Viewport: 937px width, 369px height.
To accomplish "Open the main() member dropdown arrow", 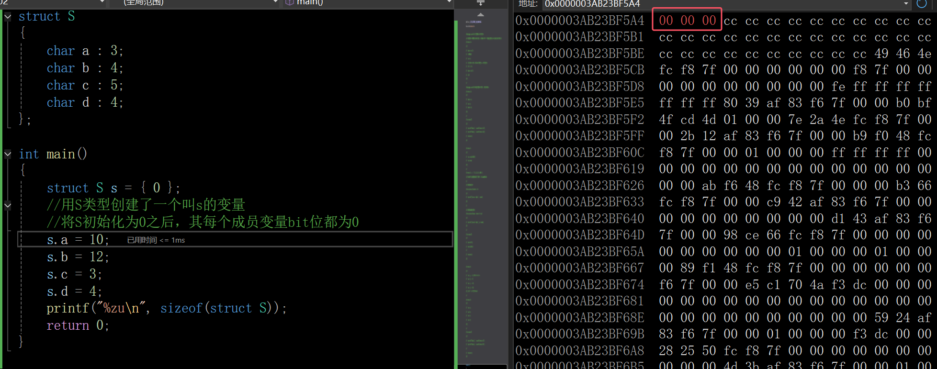I will (x=449, y=2).
